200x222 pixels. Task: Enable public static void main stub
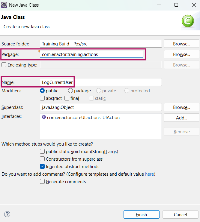click(x=42, y=151)
